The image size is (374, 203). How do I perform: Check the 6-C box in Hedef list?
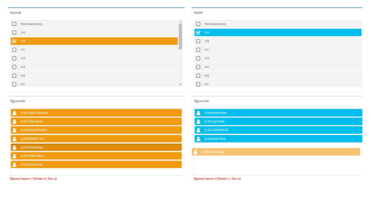(198, 84)
